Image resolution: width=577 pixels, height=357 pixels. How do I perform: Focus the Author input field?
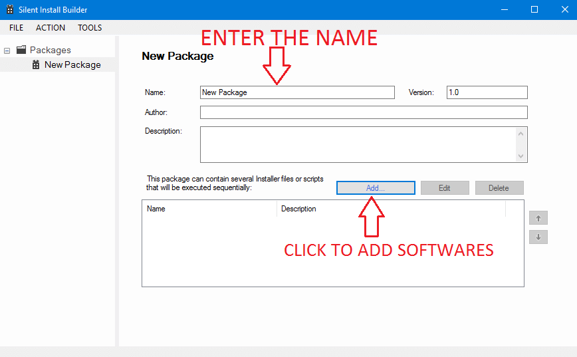click(364, 112)
